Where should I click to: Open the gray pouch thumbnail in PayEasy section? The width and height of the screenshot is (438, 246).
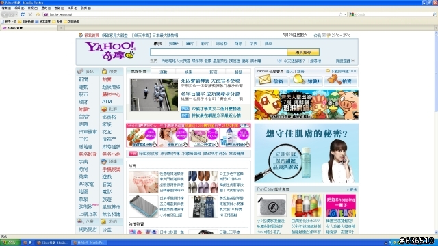tap(272, 206)
